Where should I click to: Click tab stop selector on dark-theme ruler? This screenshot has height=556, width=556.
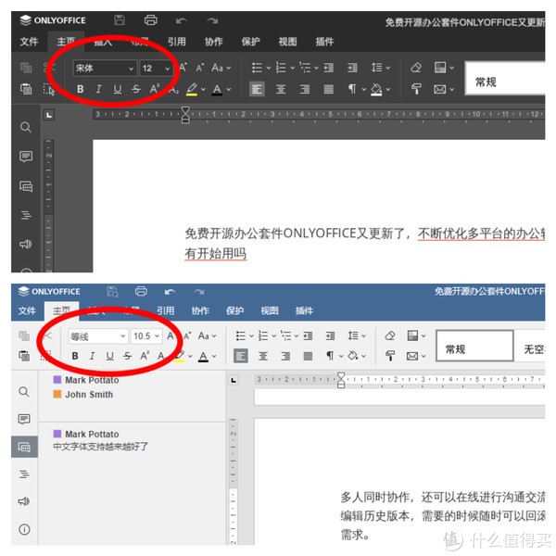click(x=49, y=115)
